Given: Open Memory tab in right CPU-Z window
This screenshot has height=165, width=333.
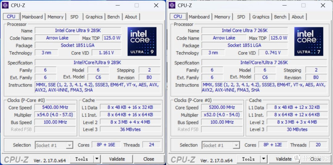Looking at the screenshot, I should pyautogui.click(x=222, y=17).
